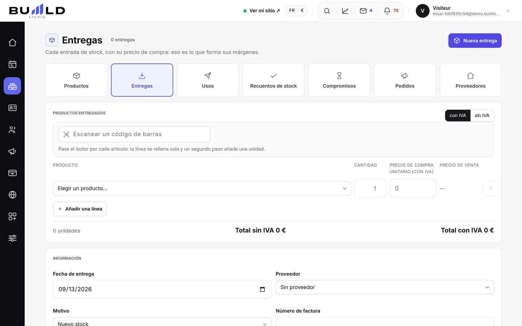
Task: Go to the Pedidos tab
Action: pos(405,80)
